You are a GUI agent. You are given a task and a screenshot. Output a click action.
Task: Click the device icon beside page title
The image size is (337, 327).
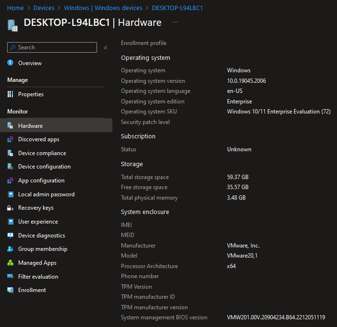point(12,25)
